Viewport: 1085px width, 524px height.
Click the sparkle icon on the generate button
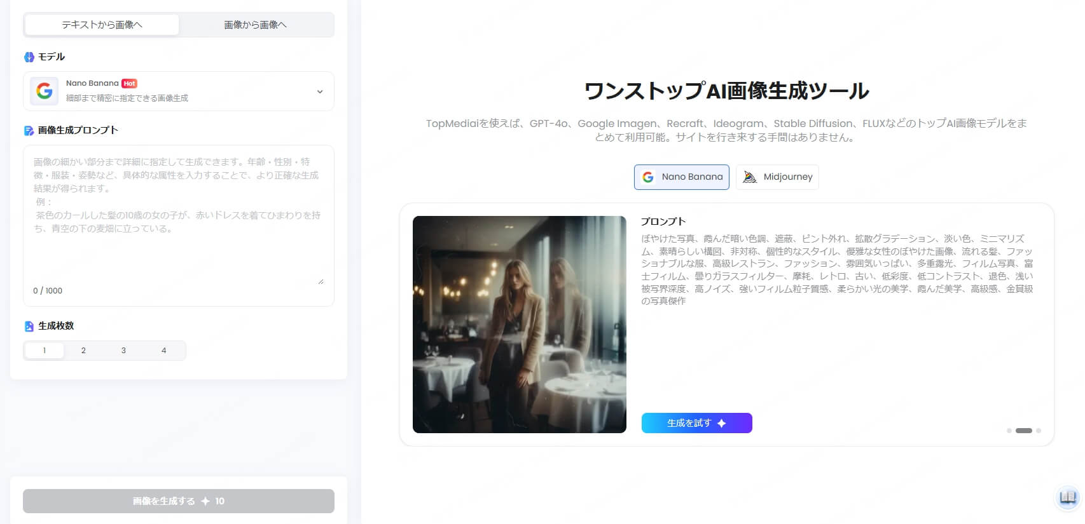(205, 501)
